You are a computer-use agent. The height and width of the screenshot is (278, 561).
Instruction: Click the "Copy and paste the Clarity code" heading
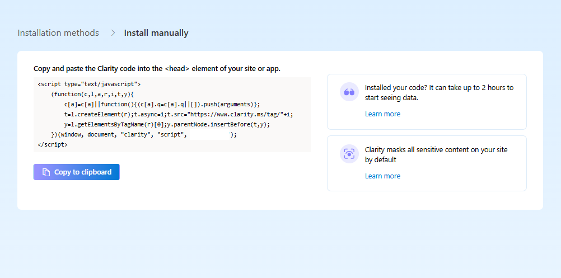click(x=157, y=69)
